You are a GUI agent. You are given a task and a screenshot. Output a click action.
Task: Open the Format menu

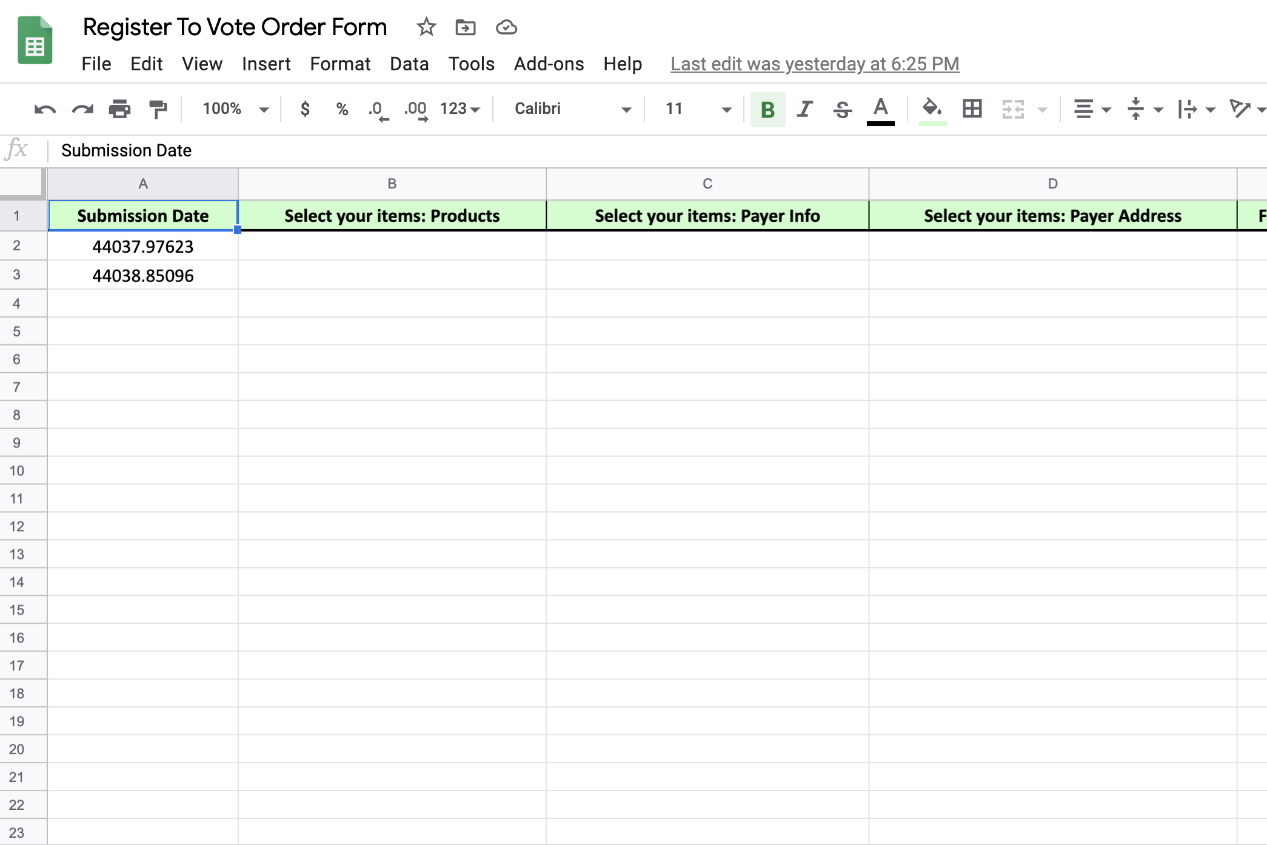point(339,64)
